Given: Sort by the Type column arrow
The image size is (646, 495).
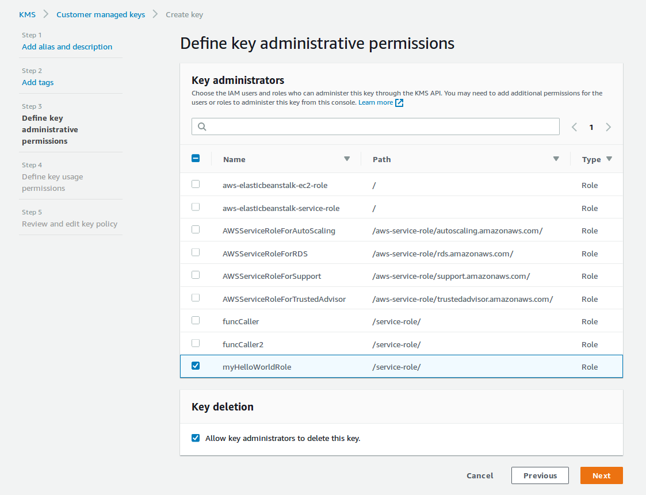Looking at the screenshot, I should click(609, 159).
